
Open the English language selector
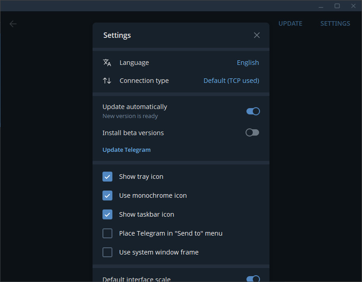coord(248,63)
